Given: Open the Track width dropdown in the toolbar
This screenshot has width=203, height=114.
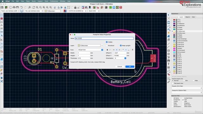Looking at the screenshot, I should pos(10,11).
